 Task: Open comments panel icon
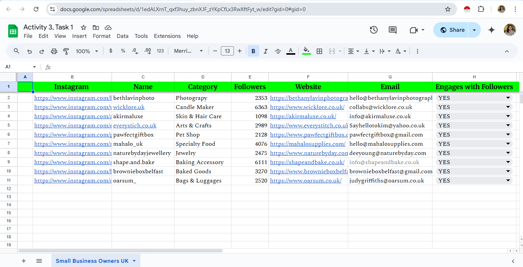[x=393, y=30]
